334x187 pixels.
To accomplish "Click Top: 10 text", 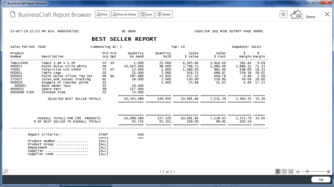I will 178,47.
